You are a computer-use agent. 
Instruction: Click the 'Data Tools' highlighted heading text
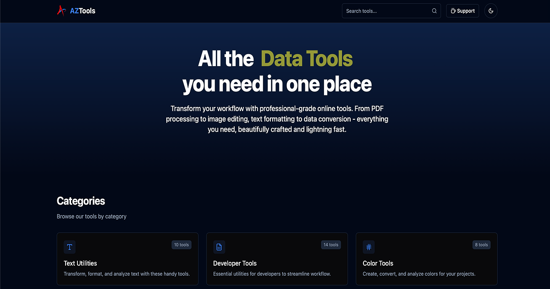306,59
